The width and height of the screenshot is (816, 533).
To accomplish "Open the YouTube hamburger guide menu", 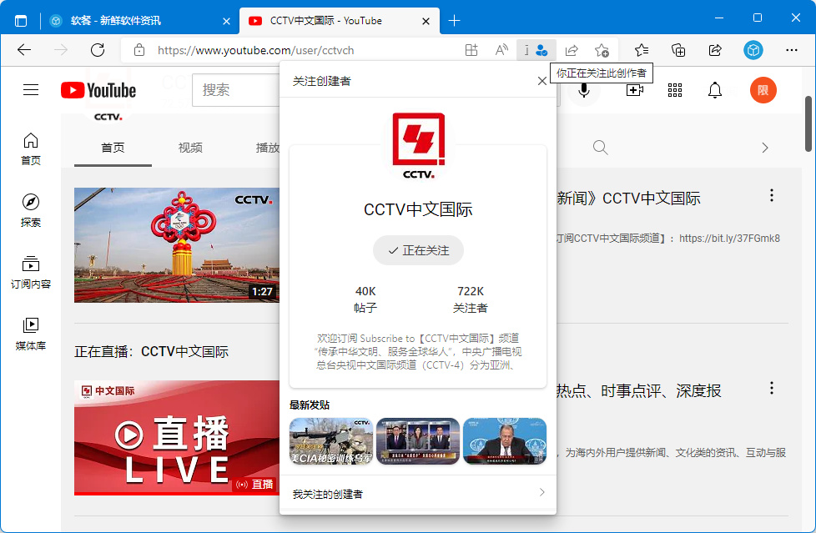I will click(x=31, y=90).
